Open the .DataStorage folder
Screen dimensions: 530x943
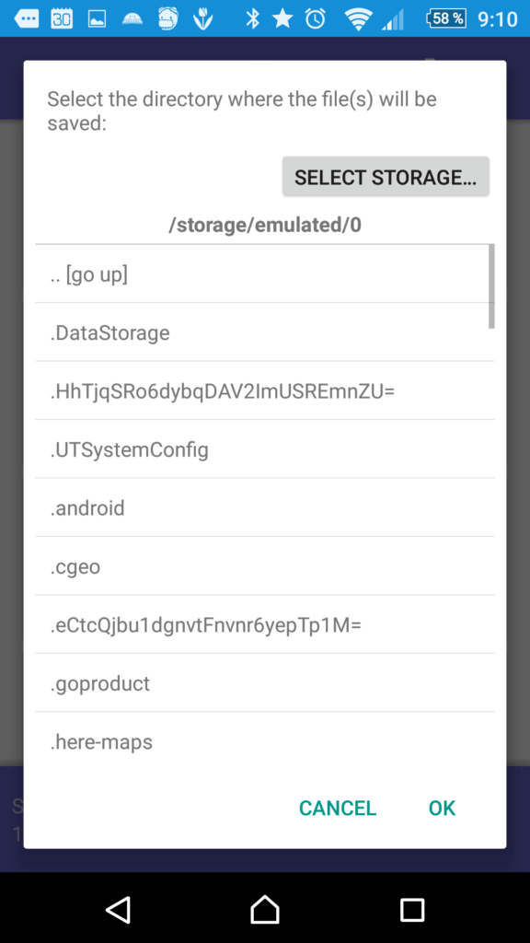click(264, 332)
